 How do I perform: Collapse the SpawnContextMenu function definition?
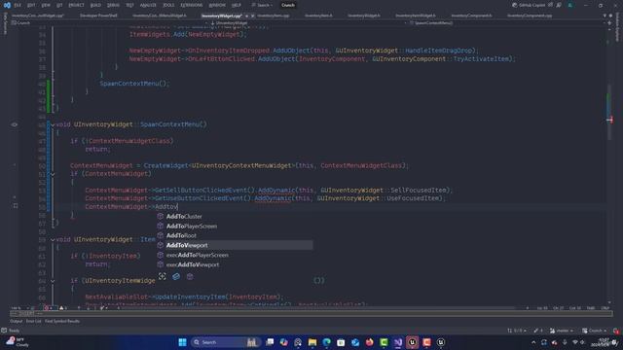coord(53,124)
